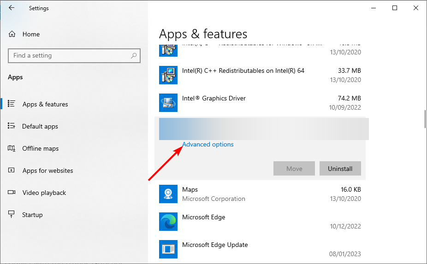The height and width of the screenshot is (264, 427).
Task: Open the Startup page
Action: pyautogui.click(x=32, y=215)
